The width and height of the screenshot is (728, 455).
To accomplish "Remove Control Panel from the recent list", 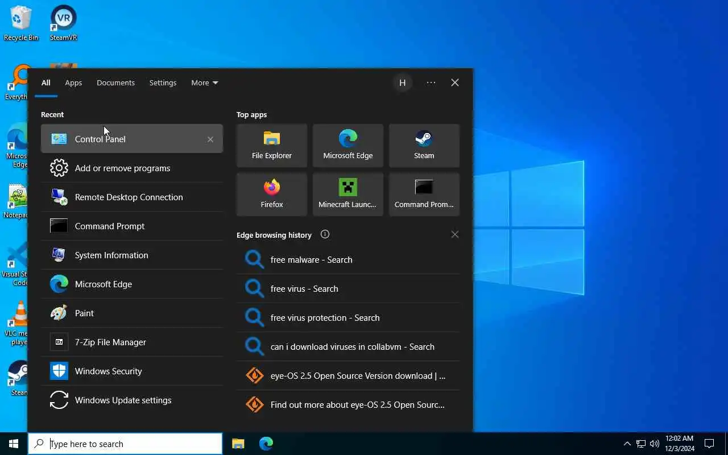I will pos(210,139).
